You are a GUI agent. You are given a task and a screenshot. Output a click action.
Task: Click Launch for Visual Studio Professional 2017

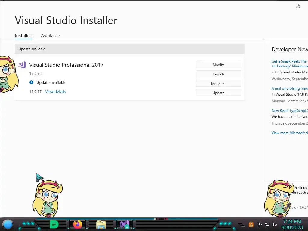[218, 74]
